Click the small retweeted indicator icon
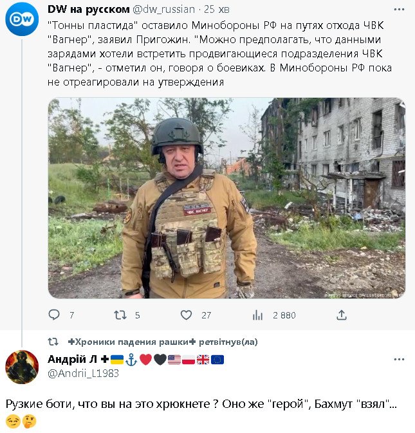 [53, 342]
